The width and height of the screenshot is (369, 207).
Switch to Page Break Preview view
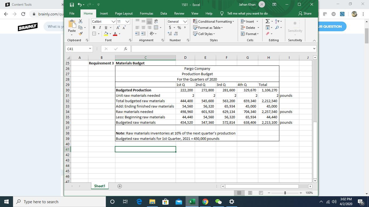pos(261,193)
